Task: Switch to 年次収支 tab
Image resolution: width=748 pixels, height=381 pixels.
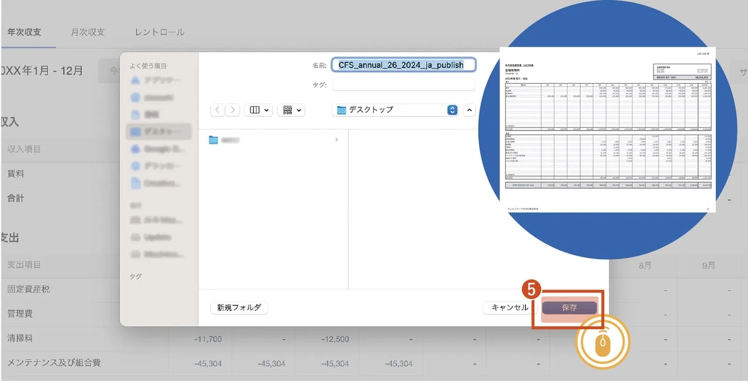Action: click(x=24, y=32)
